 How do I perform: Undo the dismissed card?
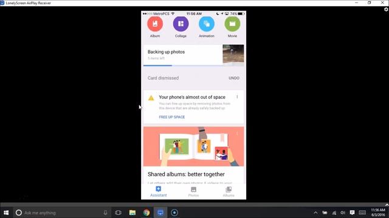tap(234, 78)
